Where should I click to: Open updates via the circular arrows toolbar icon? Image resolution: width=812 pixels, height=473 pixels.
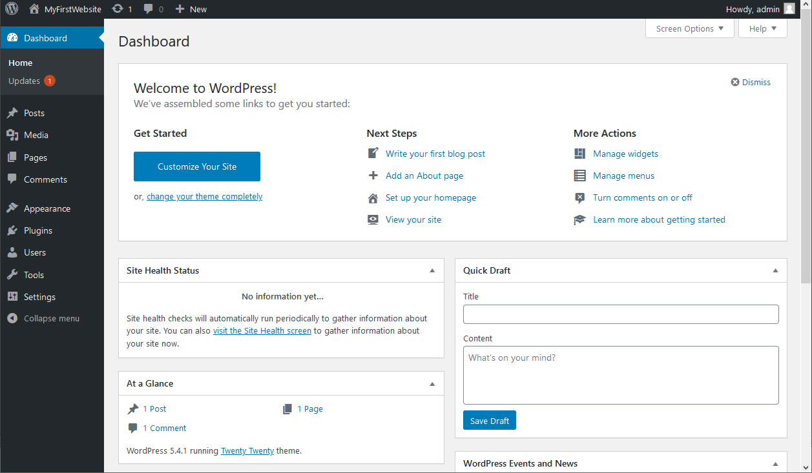point(117,8)
